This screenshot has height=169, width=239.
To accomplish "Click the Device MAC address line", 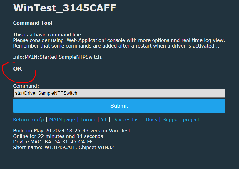I will tap(53, 142).
